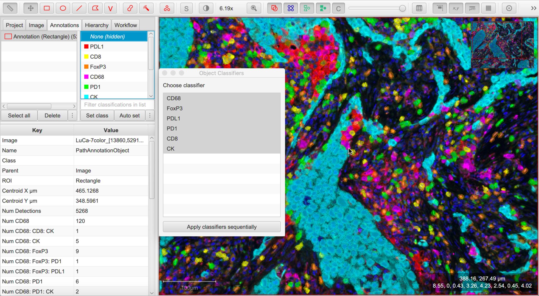539x296 pixels.
Task: Click the Delete button
Action: click(x=52, y=115)
